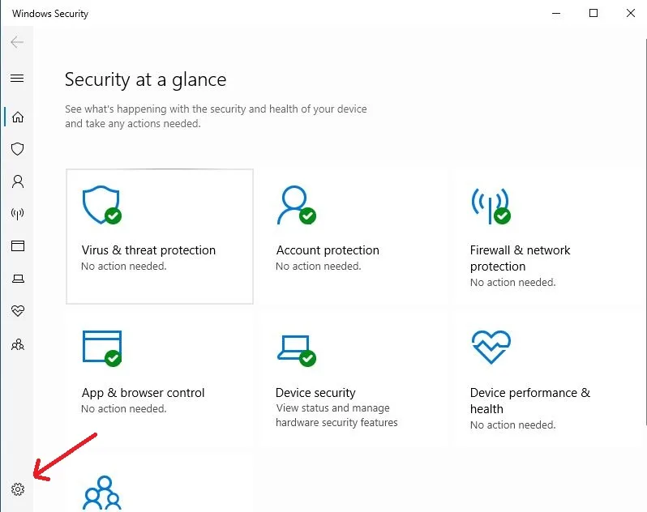Open Settings gear icon at sidebar bottom
Image resolution: width=647 pixels, height=512 pixels.
pyautogui.click(x=18, y=489)
